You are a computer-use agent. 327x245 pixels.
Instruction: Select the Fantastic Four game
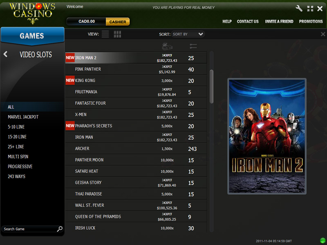point(136,103)
